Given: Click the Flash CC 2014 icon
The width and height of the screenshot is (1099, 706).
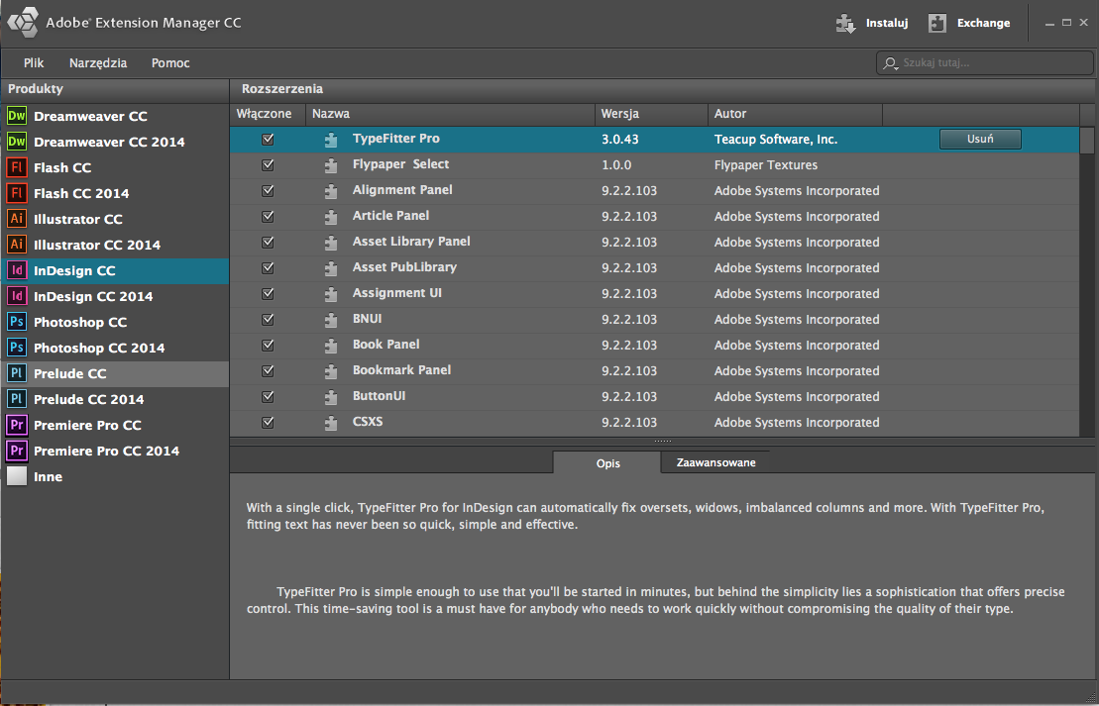Looking at the screenshot, I should (17, 193).
